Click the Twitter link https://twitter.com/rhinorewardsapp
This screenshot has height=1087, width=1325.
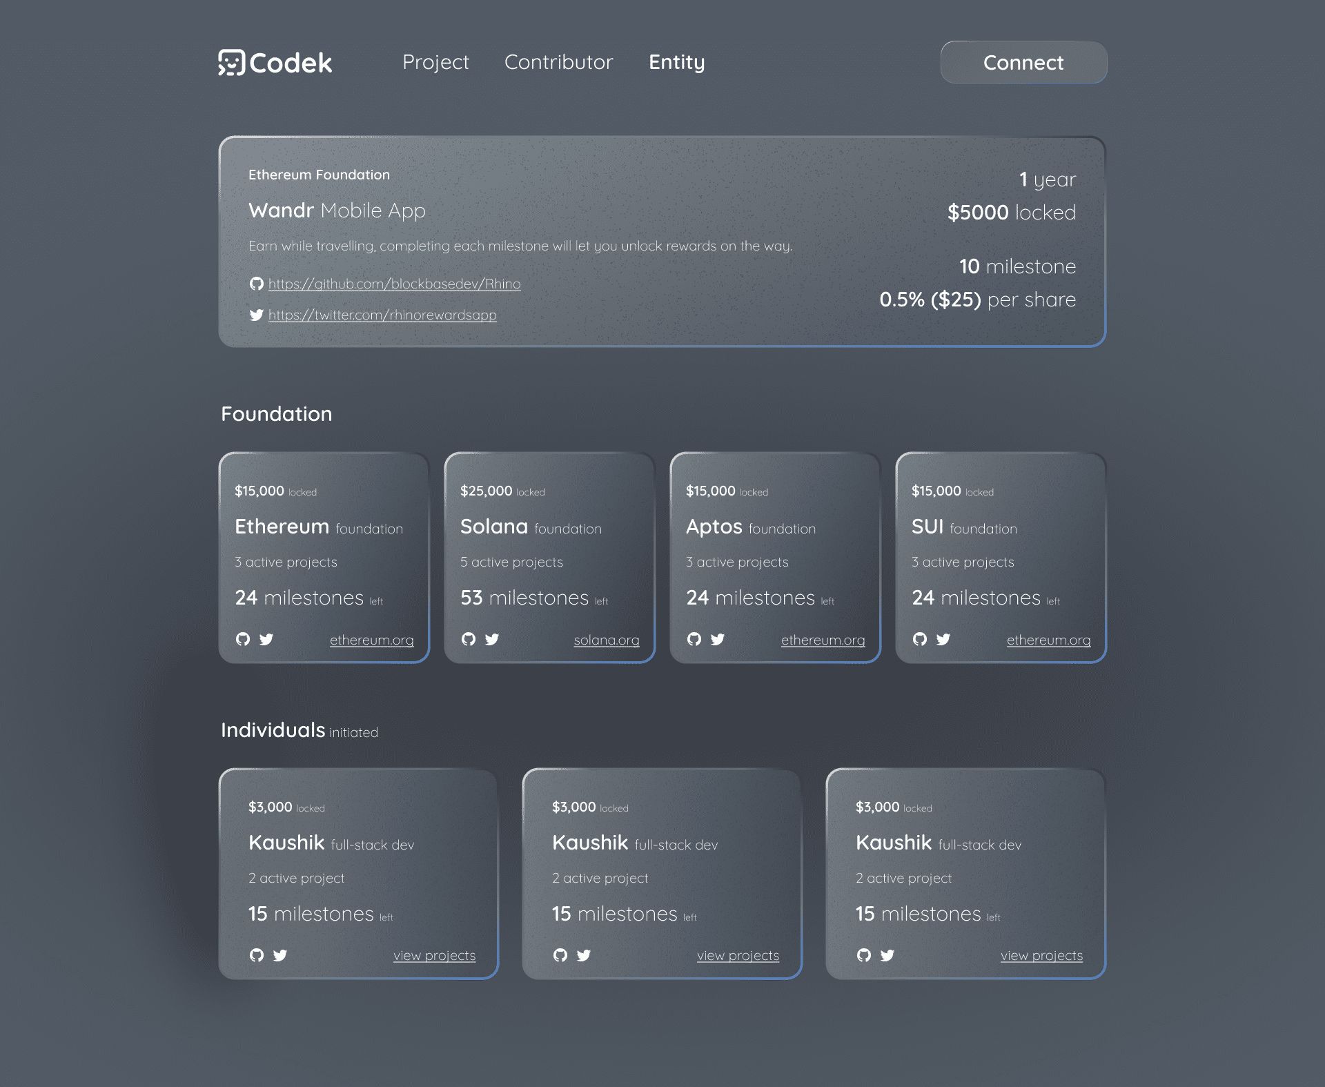click(382, 315)
